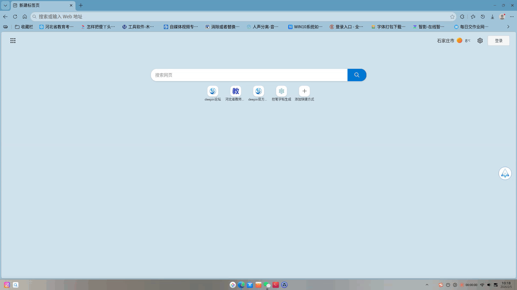Open the favorites list icon in the toolbar
Image resolution: width=517 pixels, height=290 pixels.
[473, 17]
